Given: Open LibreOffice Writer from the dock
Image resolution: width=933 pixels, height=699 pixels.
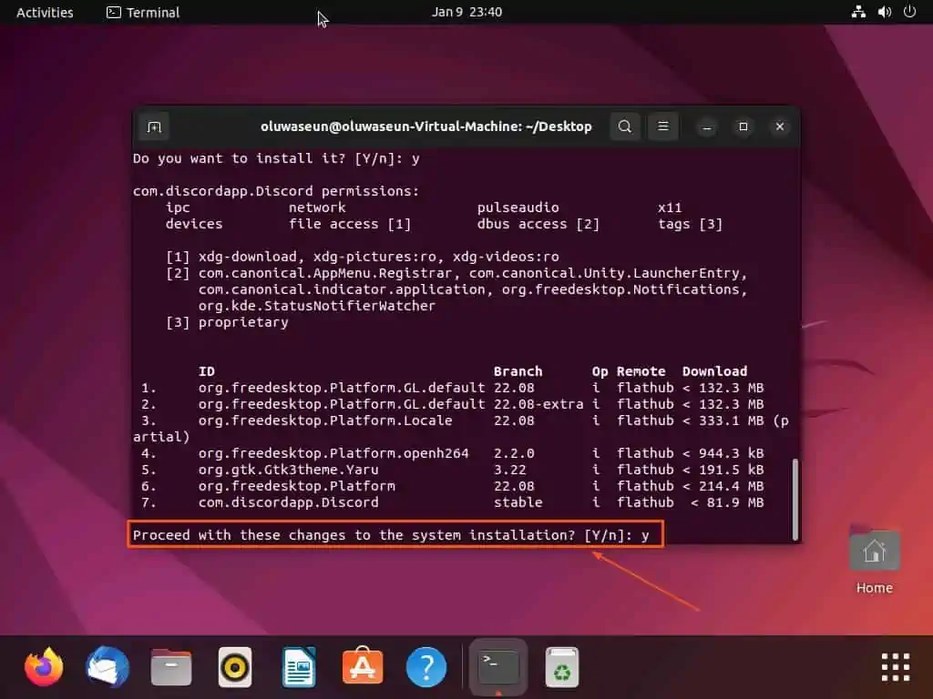Looking at the screenshot, I should [x=299, y=667].
